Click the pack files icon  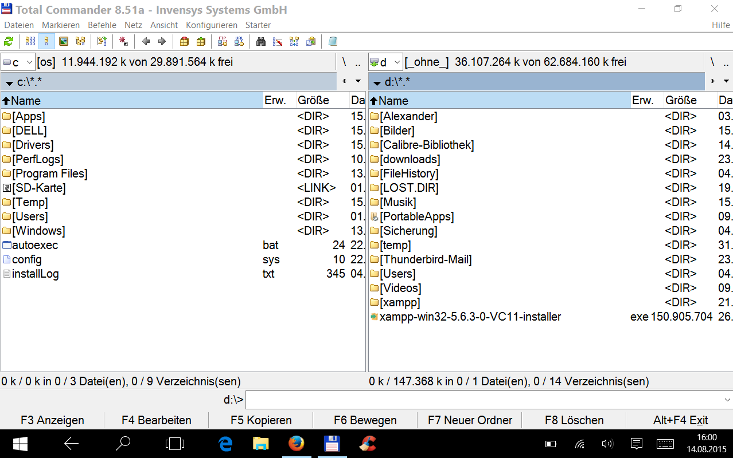pos(184,41)
